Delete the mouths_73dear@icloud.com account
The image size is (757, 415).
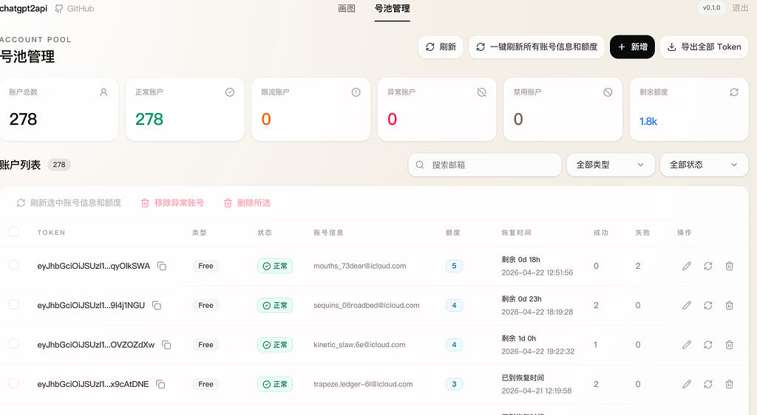(729, 266)
